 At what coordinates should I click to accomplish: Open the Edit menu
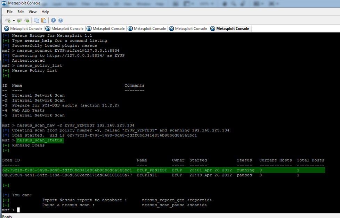pos(21,12)
